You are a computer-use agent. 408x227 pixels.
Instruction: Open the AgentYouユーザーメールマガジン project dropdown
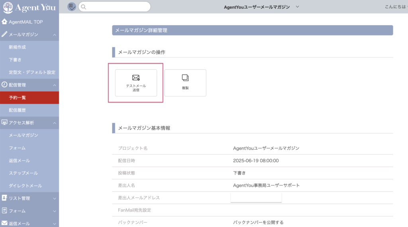coord(297,7)
